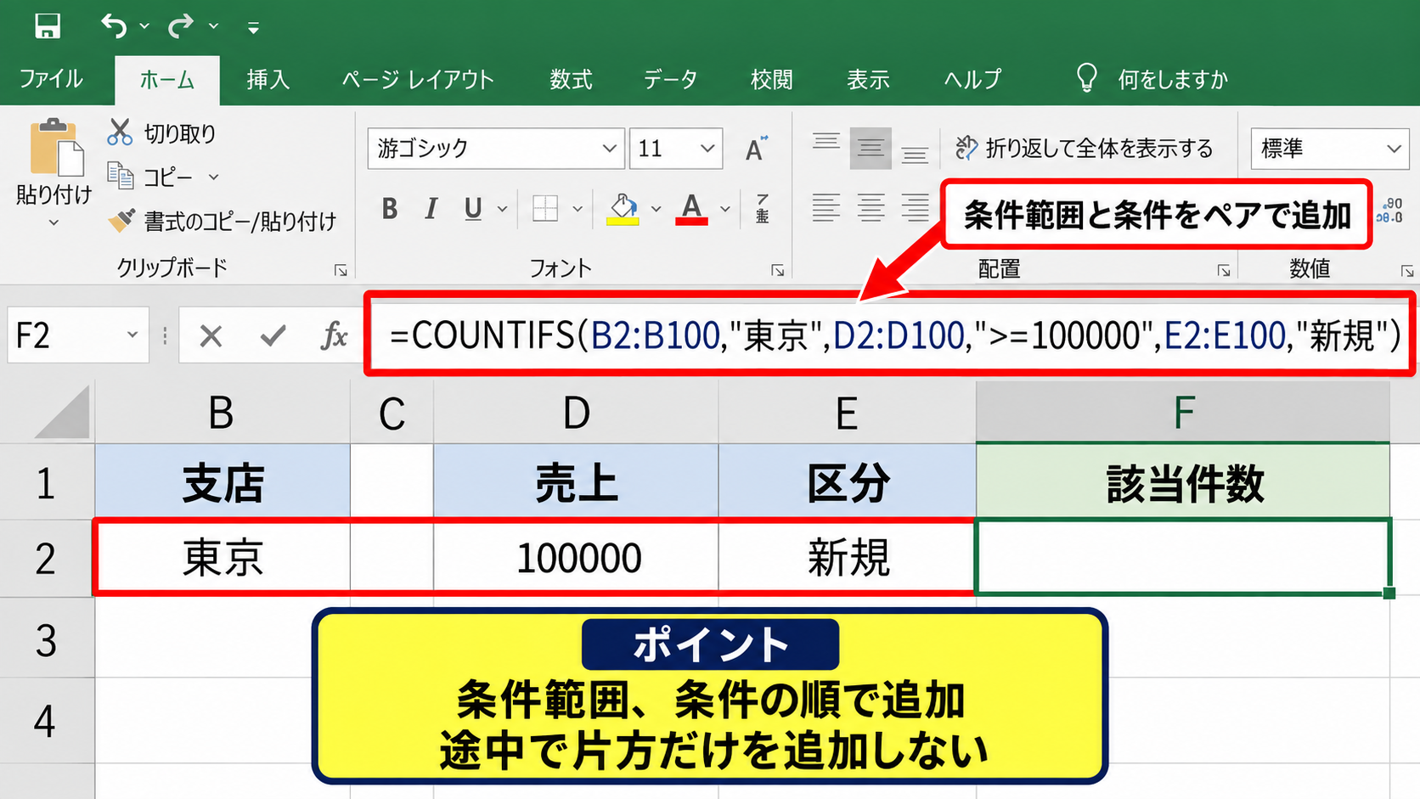1420x799 pixels.
Task: Apply the red font color A
Action: (691, 209)
